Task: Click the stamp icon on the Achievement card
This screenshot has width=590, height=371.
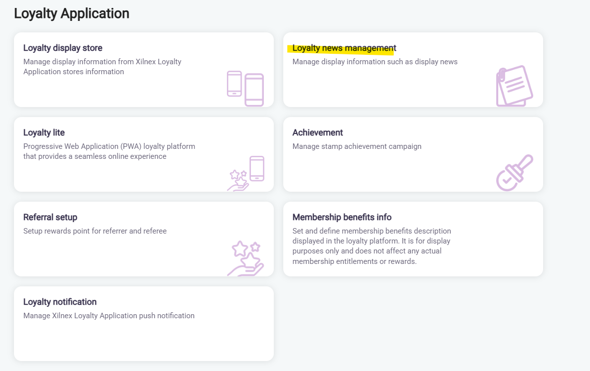Action: tap(515, 172)
